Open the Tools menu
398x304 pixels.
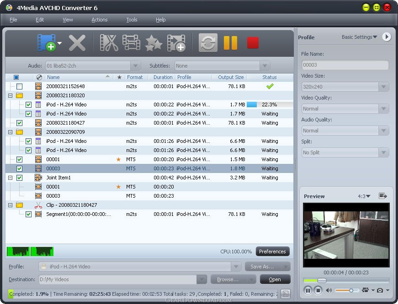tap(132, 20)
